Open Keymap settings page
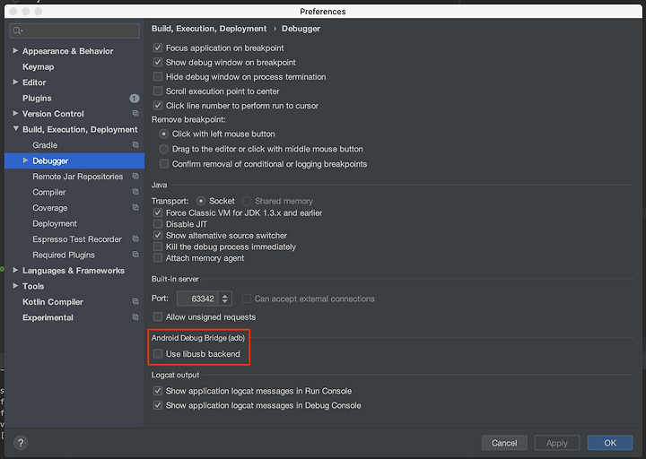Image resolution: width=646 pixels, height=459 pixels. pos(38,66)
